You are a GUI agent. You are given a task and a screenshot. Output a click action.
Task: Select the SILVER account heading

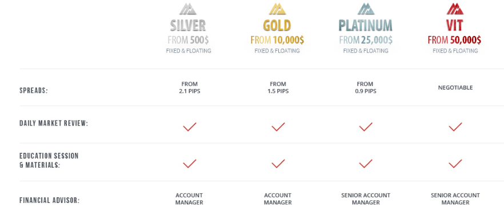(x=188, y=25)
